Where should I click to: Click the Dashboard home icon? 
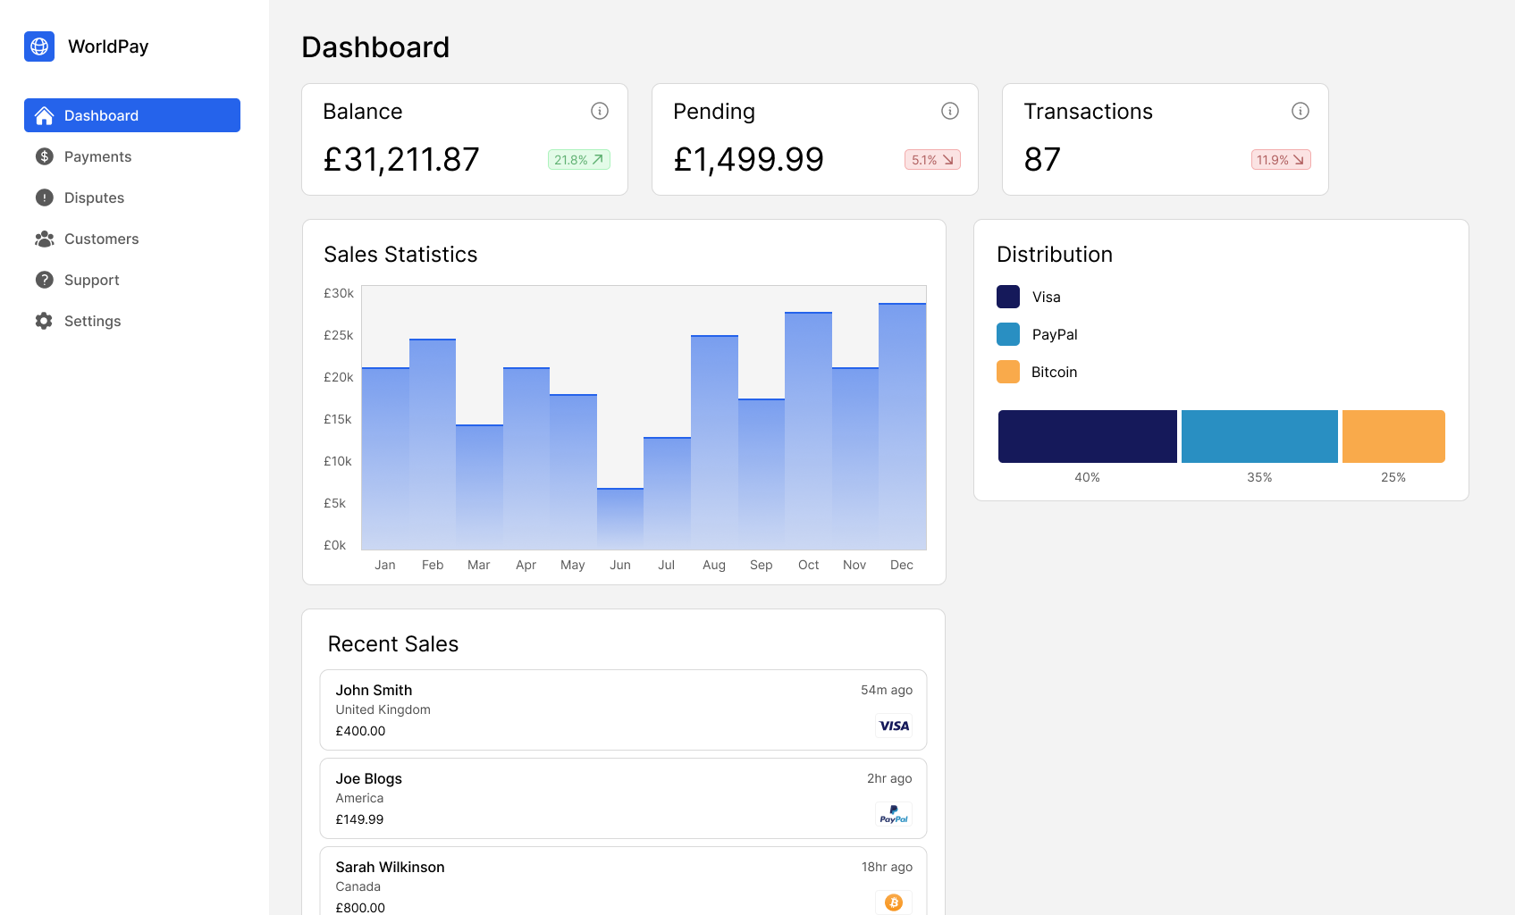44,115
